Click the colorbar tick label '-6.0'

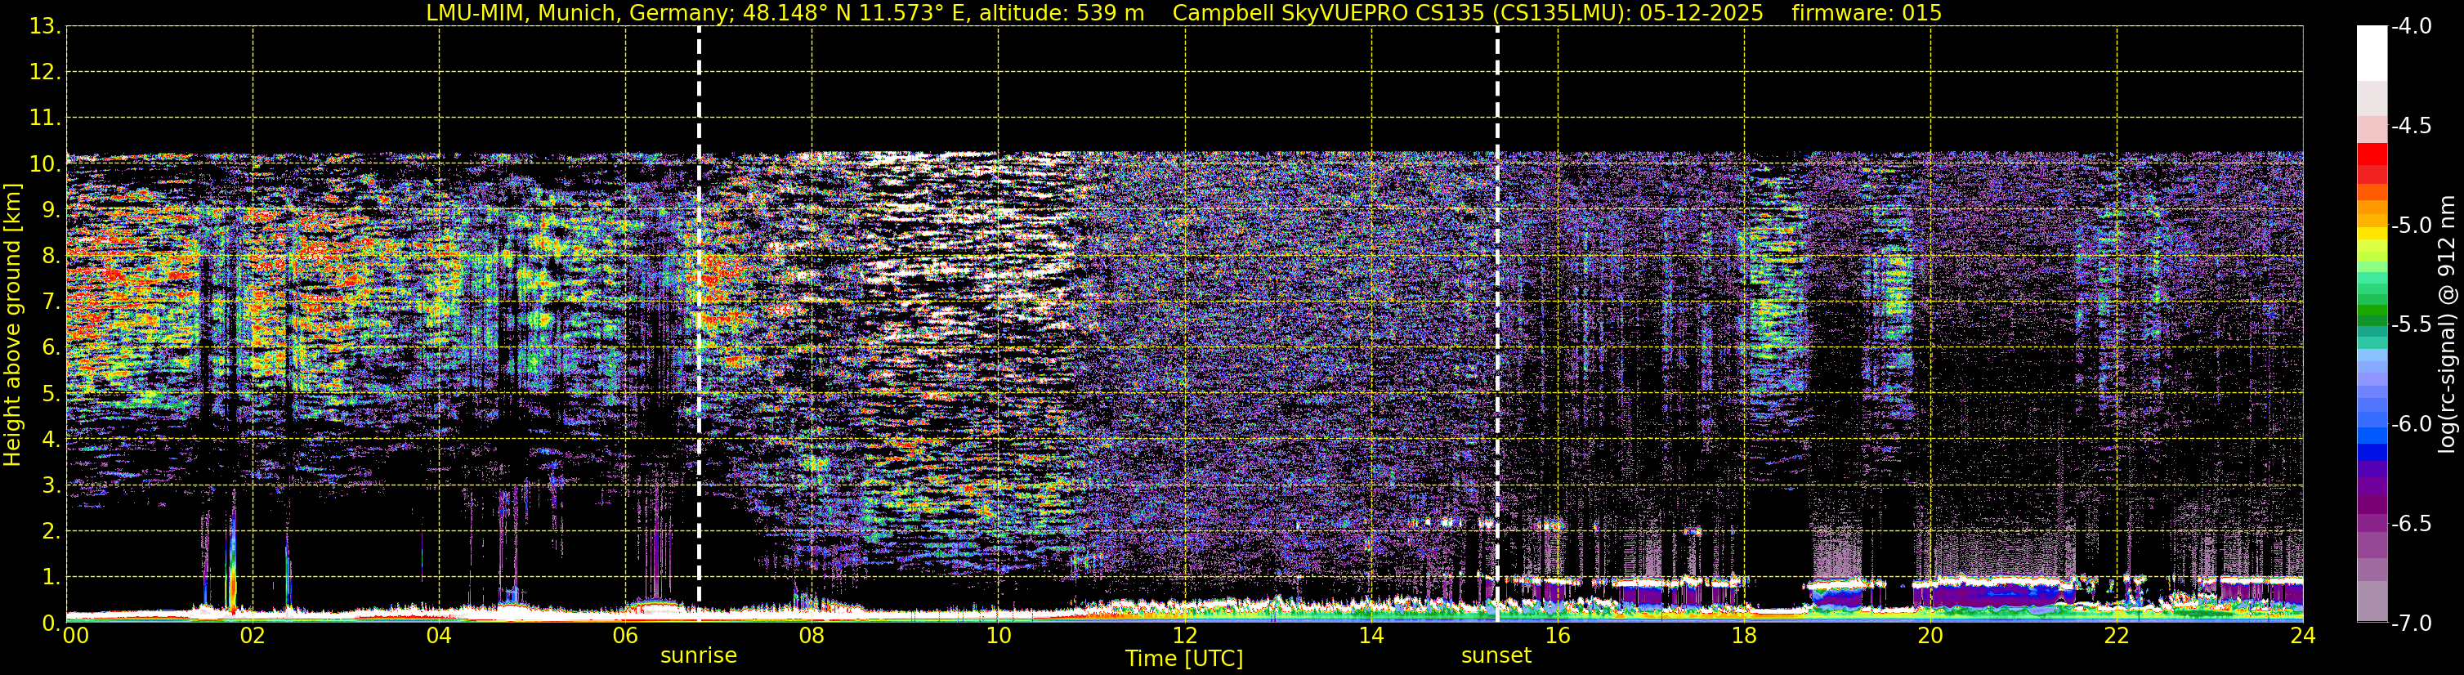[x=2410, y=424]
